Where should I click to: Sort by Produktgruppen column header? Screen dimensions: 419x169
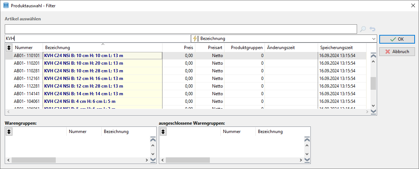click(x=244, y=48)
